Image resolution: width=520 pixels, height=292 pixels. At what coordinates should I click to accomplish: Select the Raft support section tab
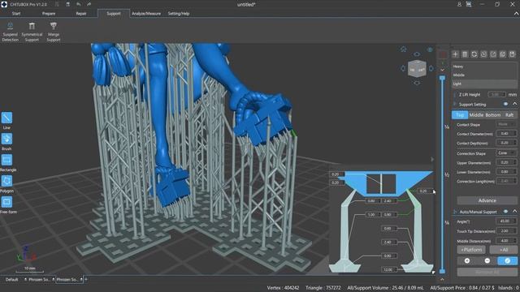[509, 115]
